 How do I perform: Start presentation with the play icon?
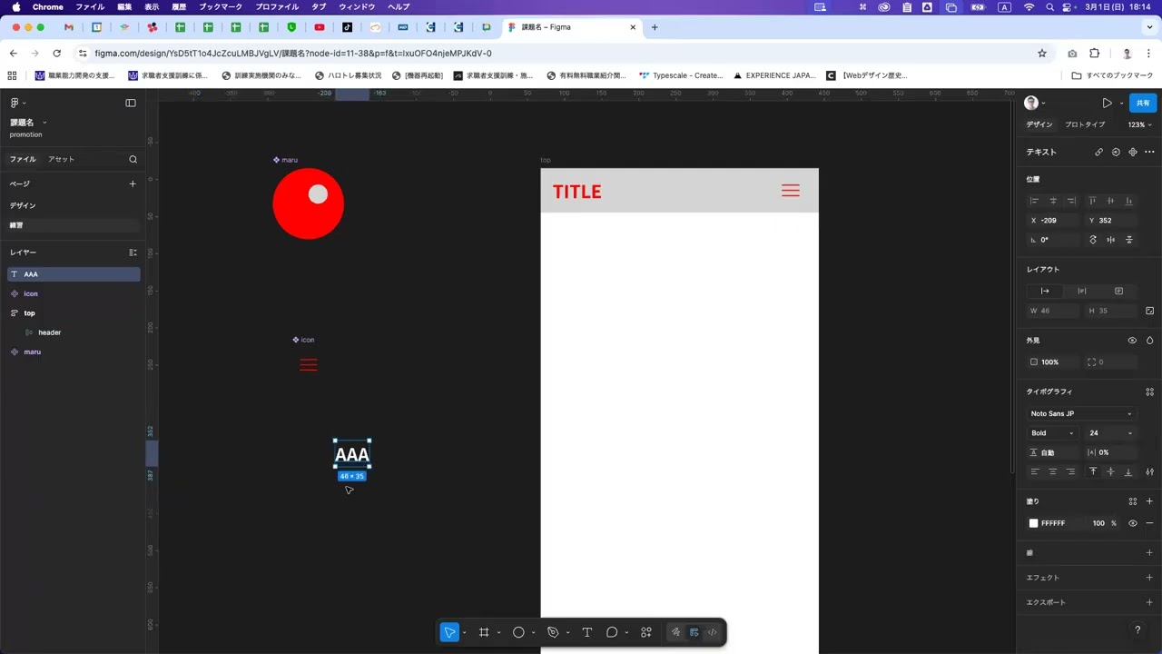click(x=1107, y=103)
